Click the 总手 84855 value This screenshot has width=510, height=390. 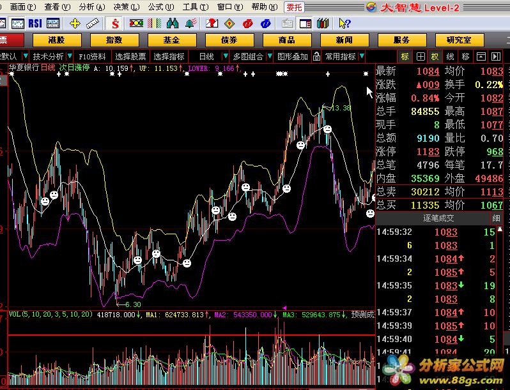click(425, 111)
